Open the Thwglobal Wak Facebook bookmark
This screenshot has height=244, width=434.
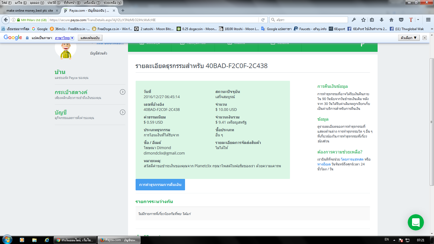pyautogui.click(x=407, y=29)
